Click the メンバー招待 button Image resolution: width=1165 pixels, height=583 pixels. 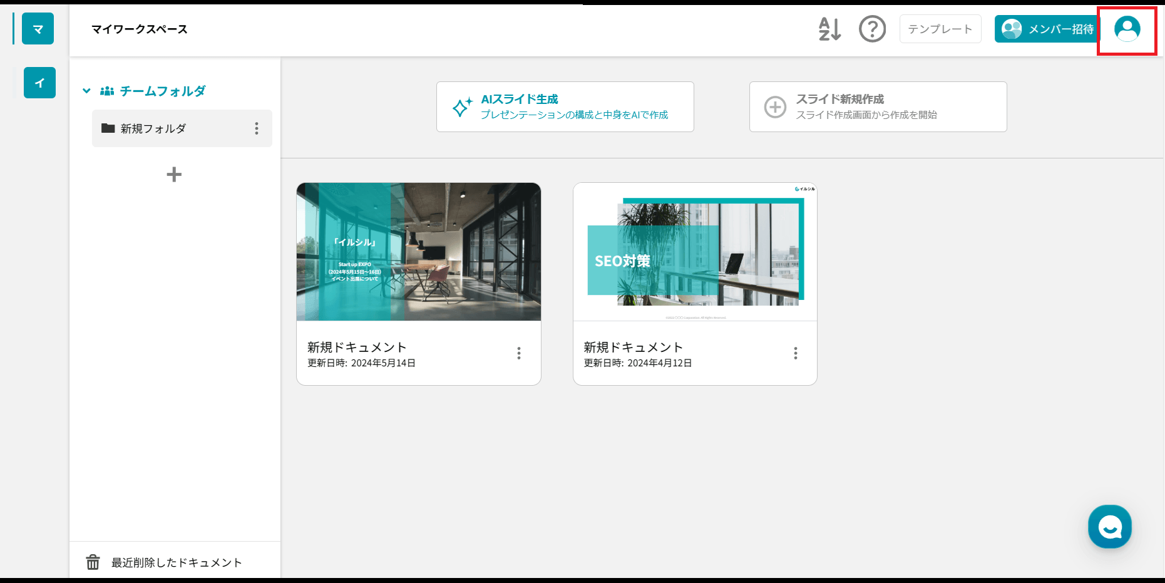1047,29
